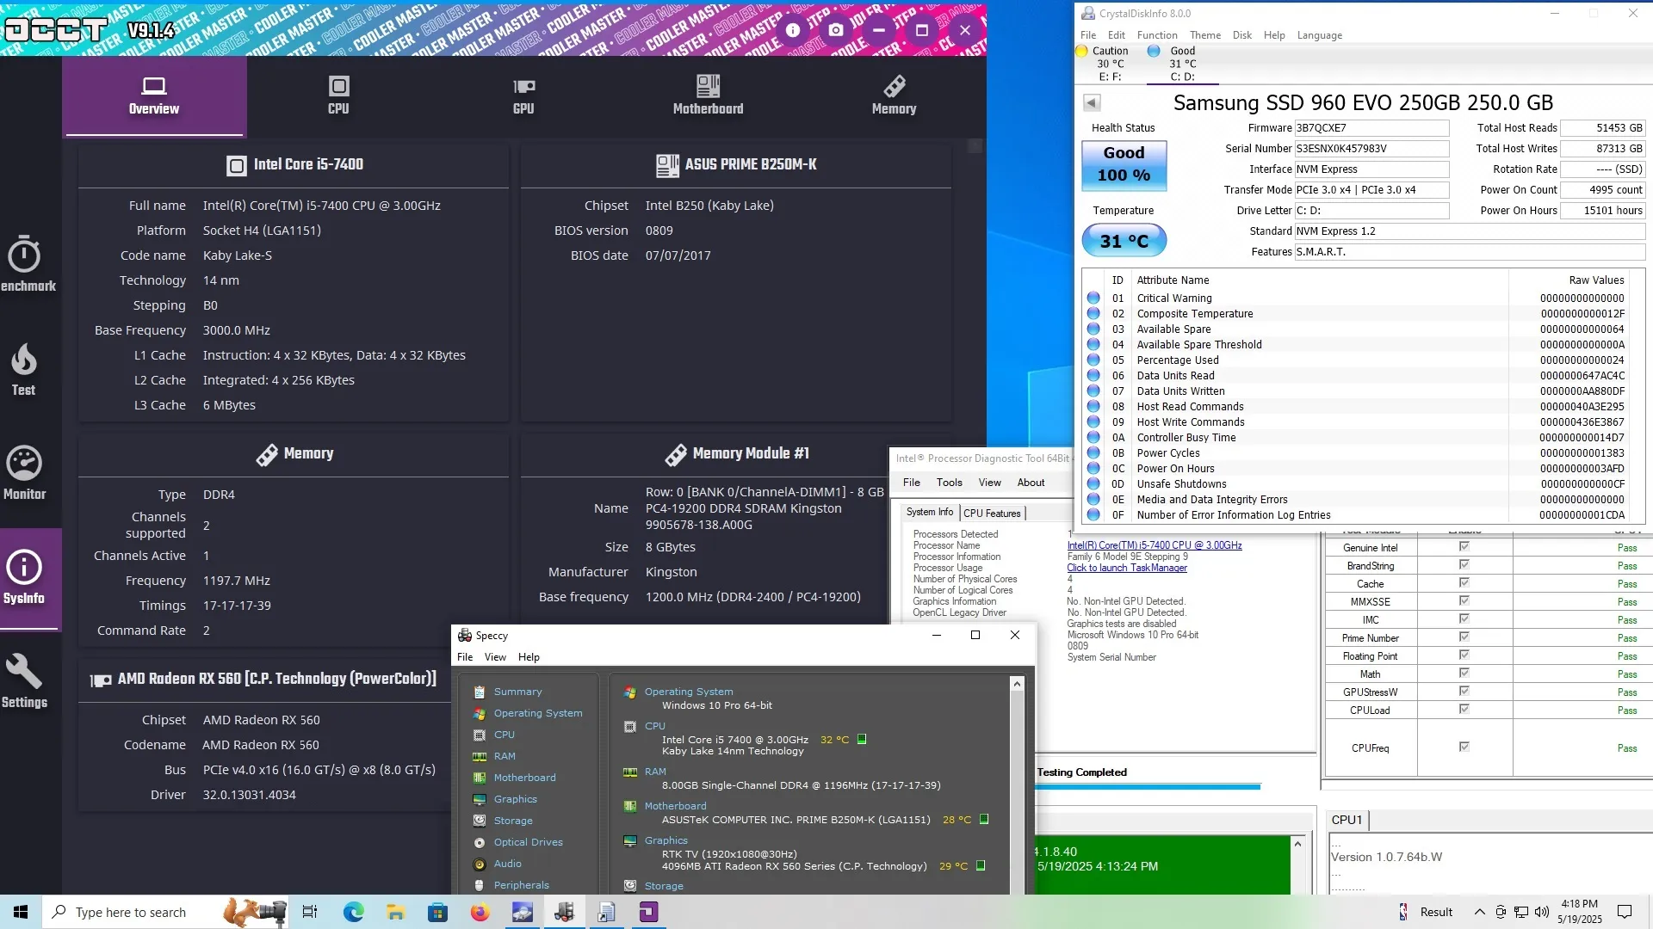Toggle the Floating Point test checkbox
Image resolution: width=1653 pixels, height=929 pixels.
point(1464,655)
